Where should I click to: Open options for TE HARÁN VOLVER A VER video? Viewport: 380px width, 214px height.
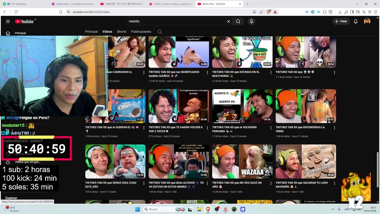point(207,128)
